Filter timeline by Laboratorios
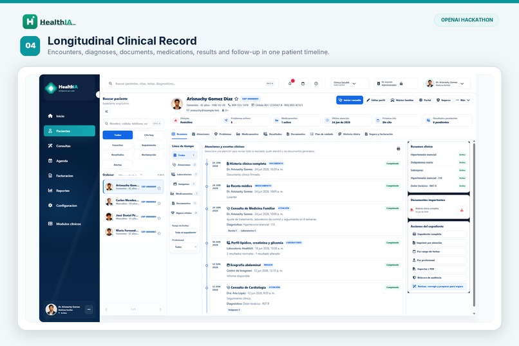519x346 pixels. [x=184, y=174]
